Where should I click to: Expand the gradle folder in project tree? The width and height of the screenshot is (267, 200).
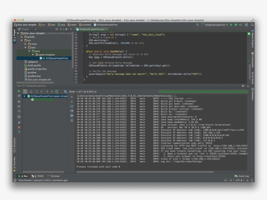pos(22,37)
